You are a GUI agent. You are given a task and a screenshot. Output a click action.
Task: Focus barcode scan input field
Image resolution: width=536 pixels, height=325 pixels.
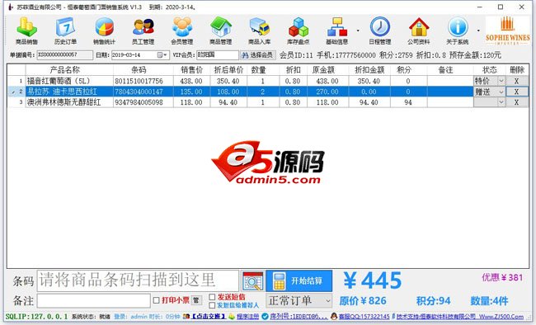click(x=138, y=280)
